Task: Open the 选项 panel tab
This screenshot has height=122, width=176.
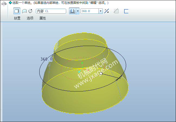Action: (x=30, y=18)
